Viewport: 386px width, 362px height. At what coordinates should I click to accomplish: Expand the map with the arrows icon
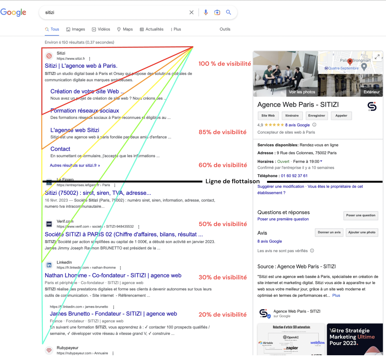point(377,57)
